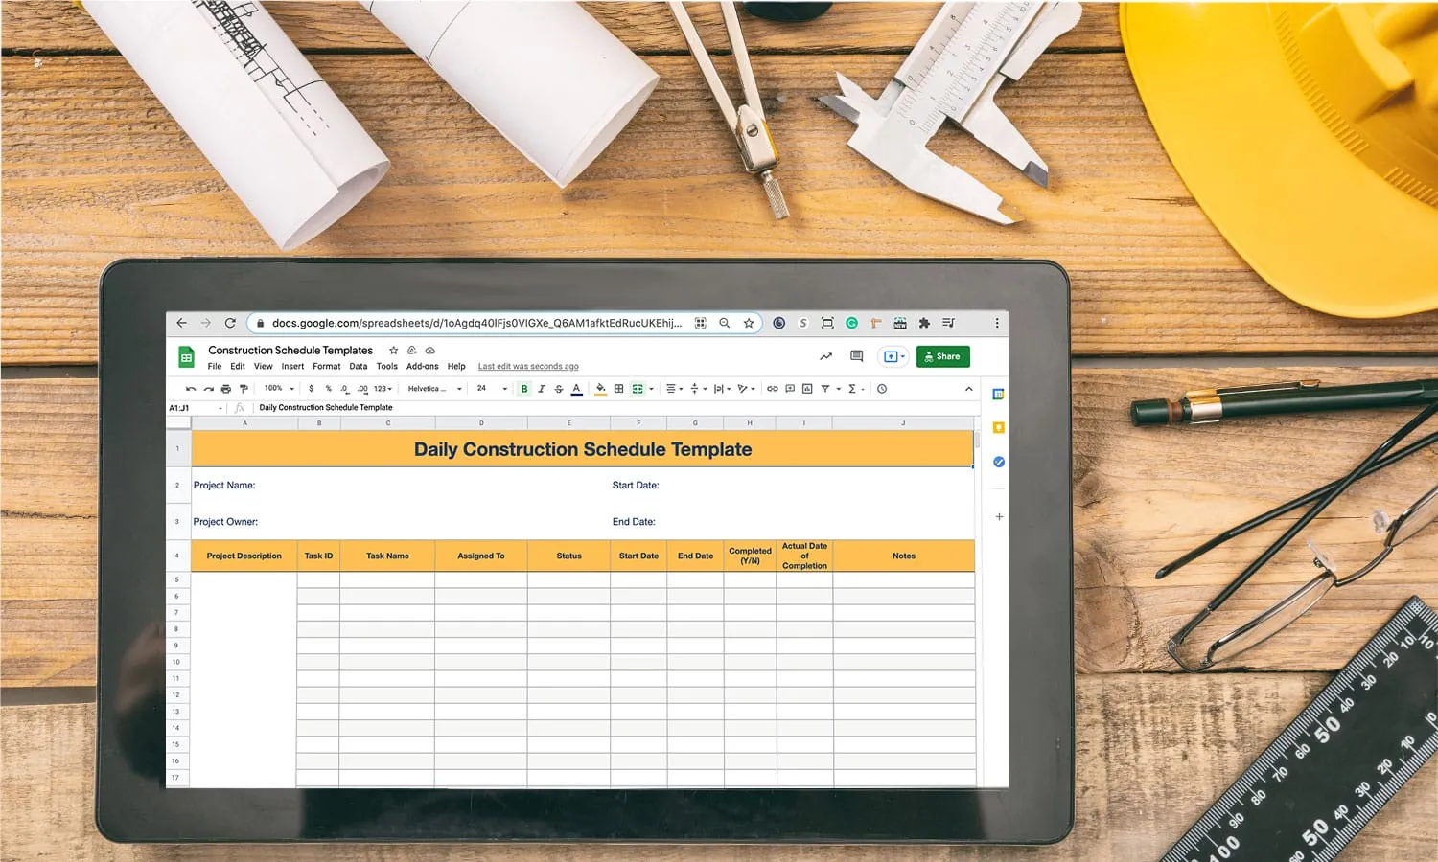1438x862 pixels.
Task: Open the Format menu
Action: pyautogui.click(x=326, y=367)
